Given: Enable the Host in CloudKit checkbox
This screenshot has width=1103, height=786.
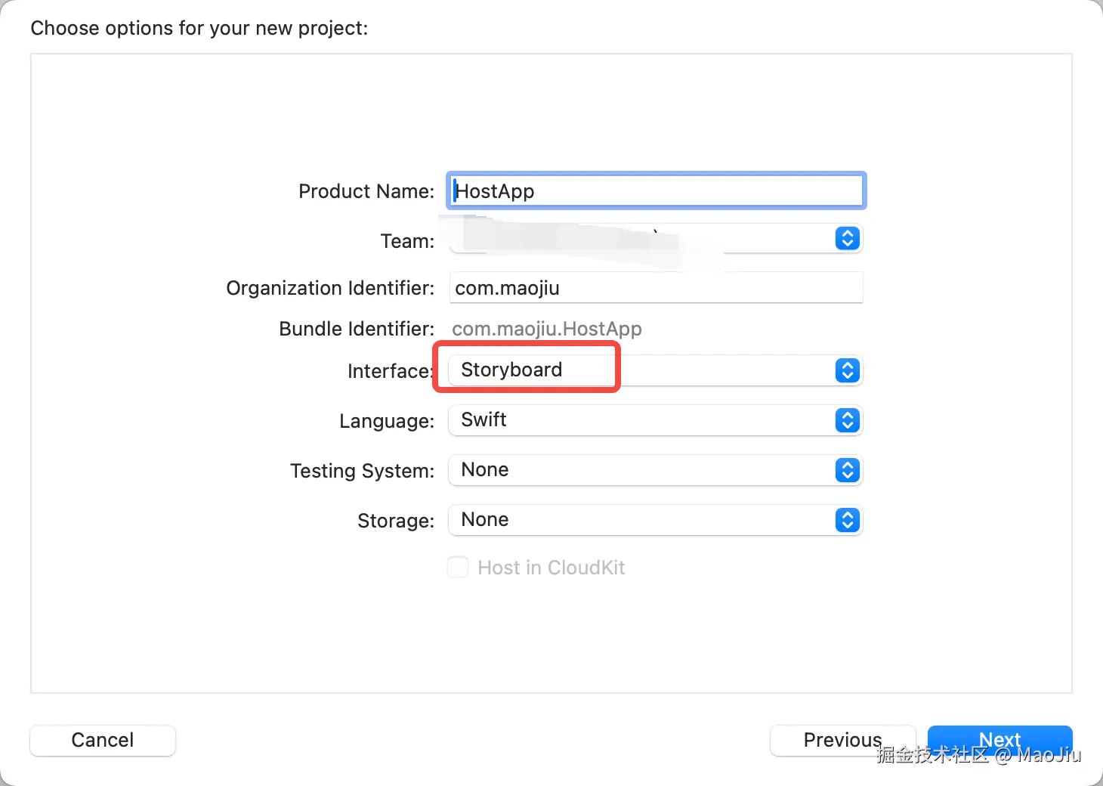Looking at the screenshot, I should (458, 567).
